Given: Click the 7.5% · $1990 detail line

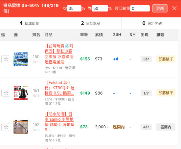Looking at the screenshot, I should (60, 101).
